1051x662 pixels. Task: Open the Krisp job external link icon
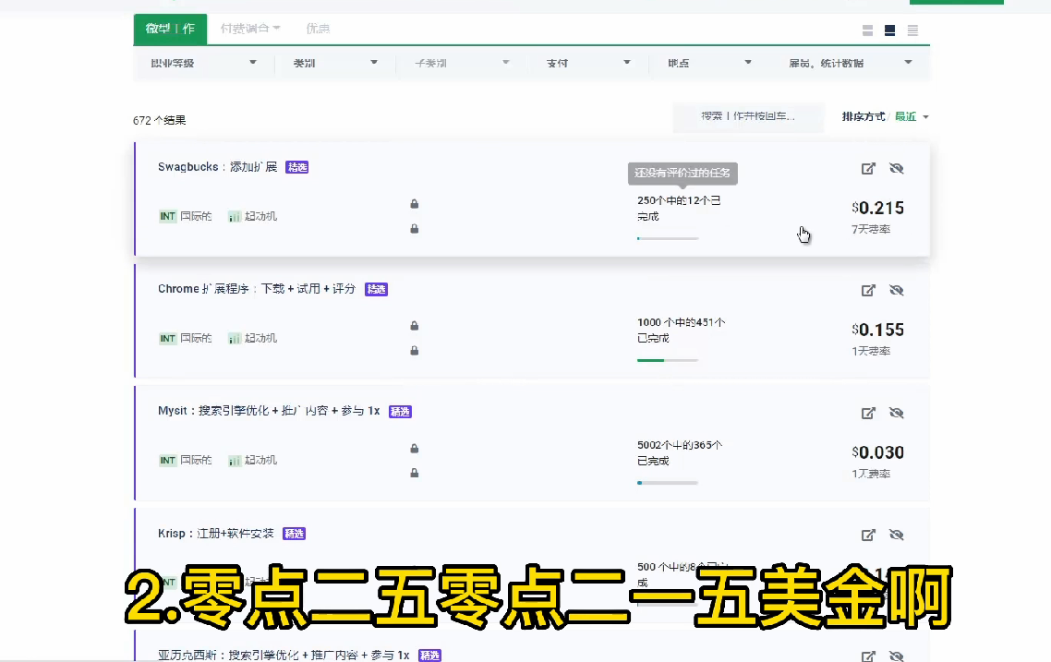click(x=868, y=535)
